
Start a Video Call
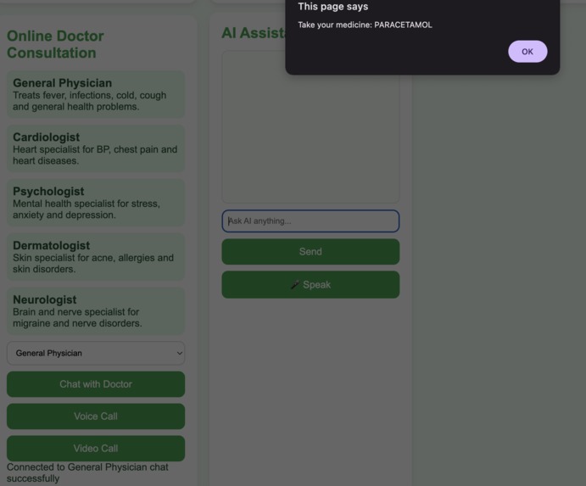(96, 448)
